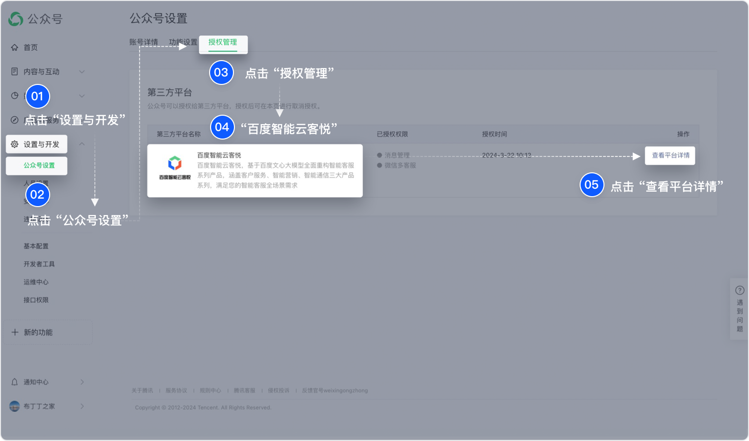Click the 第三方平台 section heading
Screen dimensions: 749x441
(169, 92)
